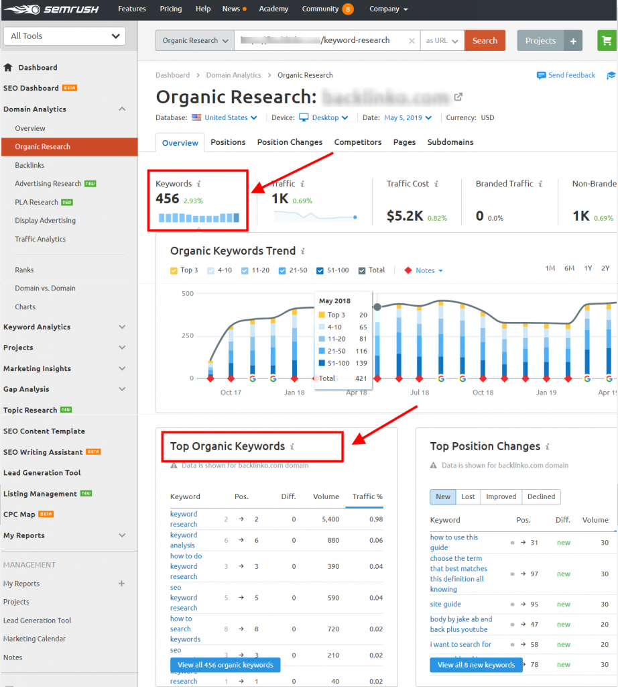Switch to the Position Changes tab
The width and height of the screenshot is (618, 687).
click(x=290, y=142)
